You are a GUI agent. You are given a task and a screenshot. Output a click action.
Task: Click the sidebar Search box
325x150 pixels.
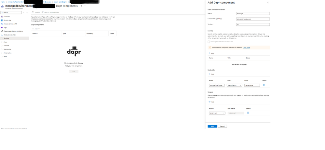pyautogui.click(x=11, y=12)
